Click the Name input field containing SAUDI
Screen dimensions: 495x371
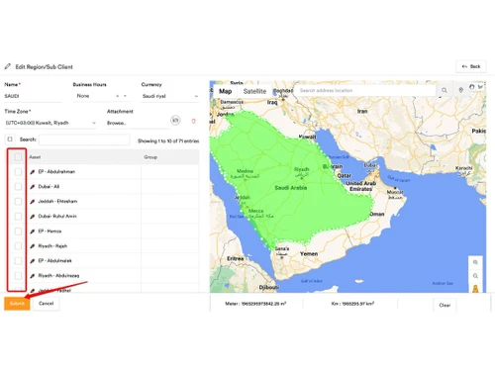click(x=33, y=96)
